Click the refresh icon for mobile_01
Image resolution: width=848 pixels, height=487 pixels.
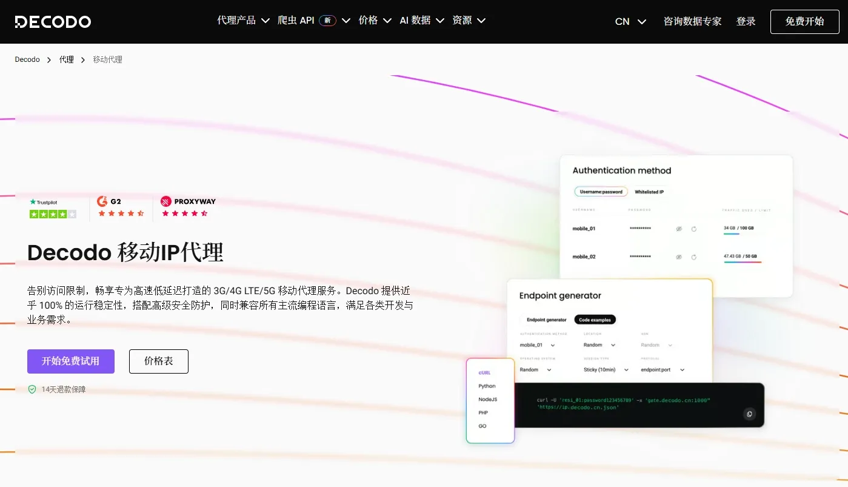(x=694, y=229)
